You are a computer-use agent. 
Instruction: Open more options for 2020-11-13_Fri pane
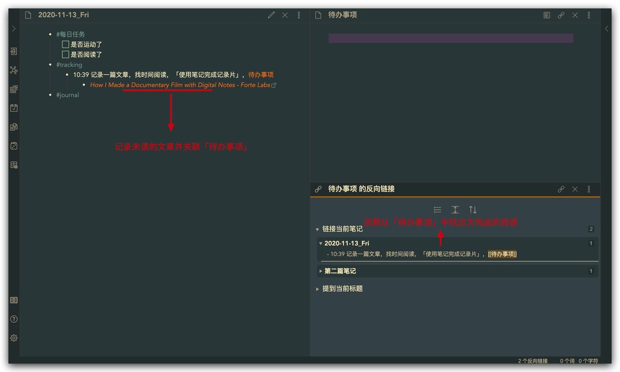tap(299, 15)
